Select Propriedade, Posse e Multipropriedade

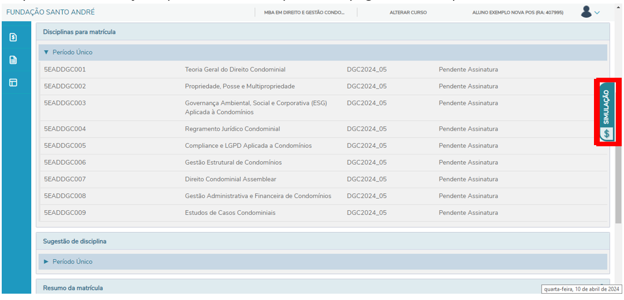(x=240, y=86)
